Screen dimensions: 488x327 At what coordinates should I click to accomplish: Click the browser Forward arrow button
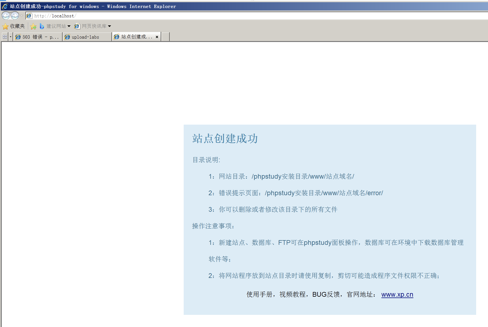pos(15,16)
